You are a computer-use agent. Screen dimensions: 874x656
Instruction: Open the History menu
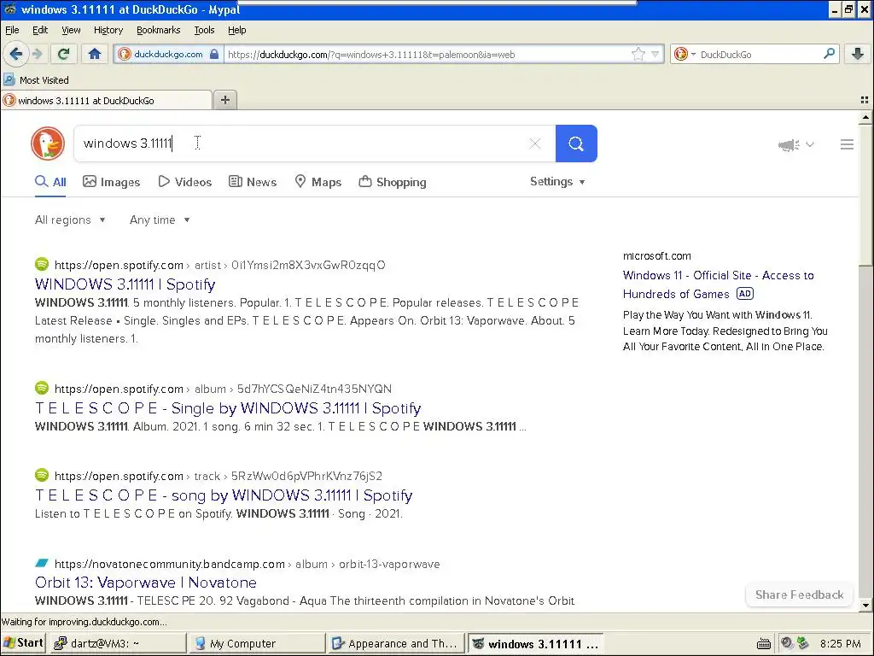click(108, 30)
